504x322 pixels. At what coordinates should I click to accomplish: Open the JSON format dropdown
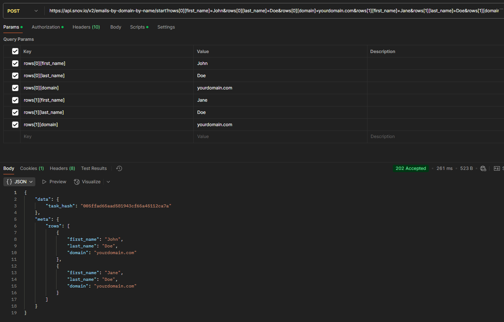coord(19,182)
